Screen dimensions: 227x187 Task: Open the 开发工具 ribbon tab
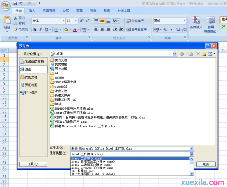pos(124,11)
